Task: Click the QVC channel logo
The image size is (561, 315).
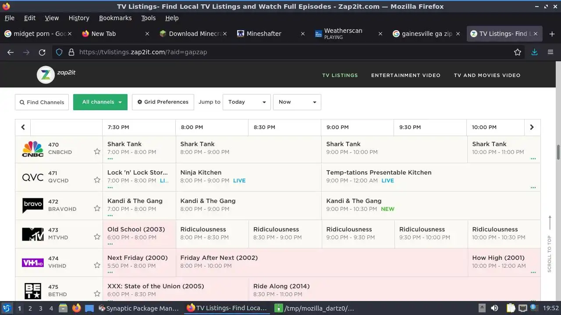Action: tap(33, 177)
